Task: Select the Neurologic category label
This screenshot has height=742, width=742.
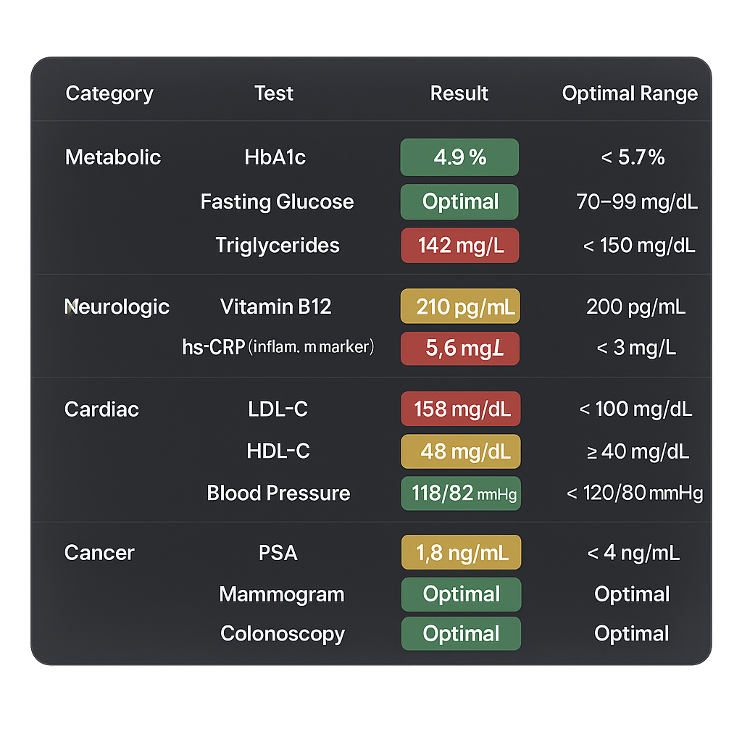Action: (x=117, y=307)
